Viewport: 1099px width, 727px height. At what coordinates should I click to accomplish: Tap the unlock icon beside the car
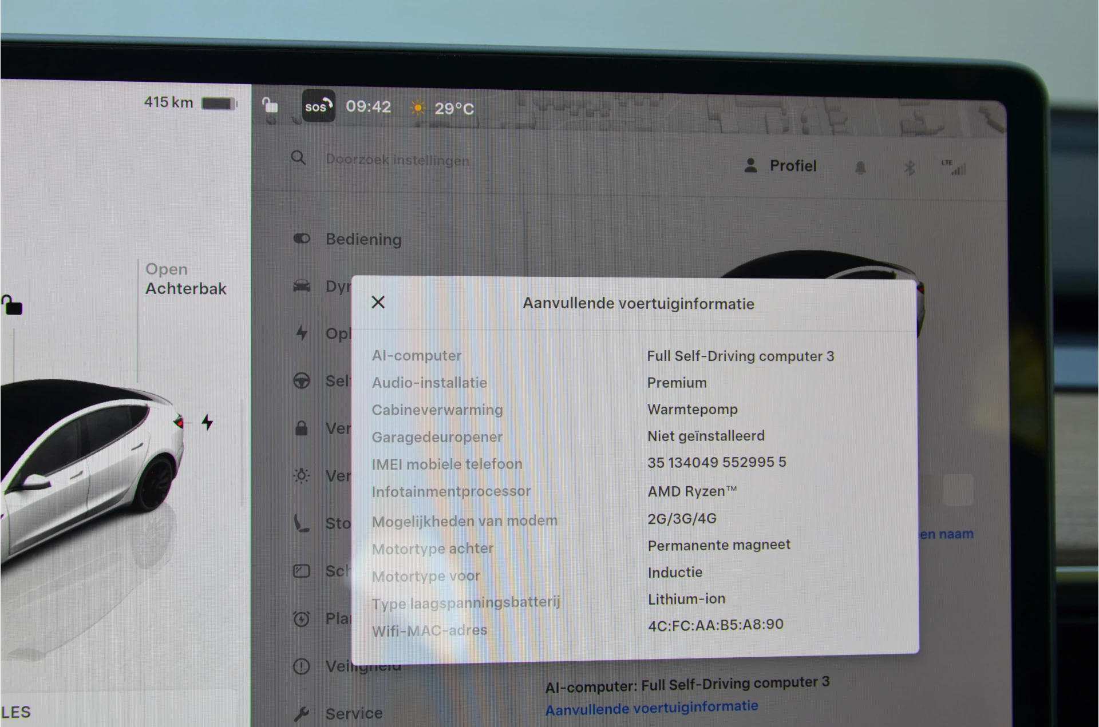[x=12, y=305]
